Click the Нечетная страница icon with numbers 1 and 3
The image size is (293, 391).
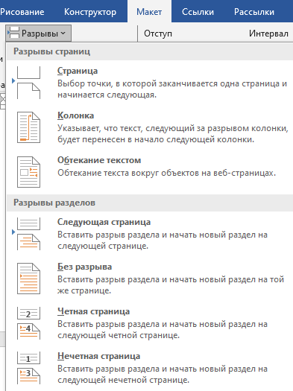coord(28,368)
